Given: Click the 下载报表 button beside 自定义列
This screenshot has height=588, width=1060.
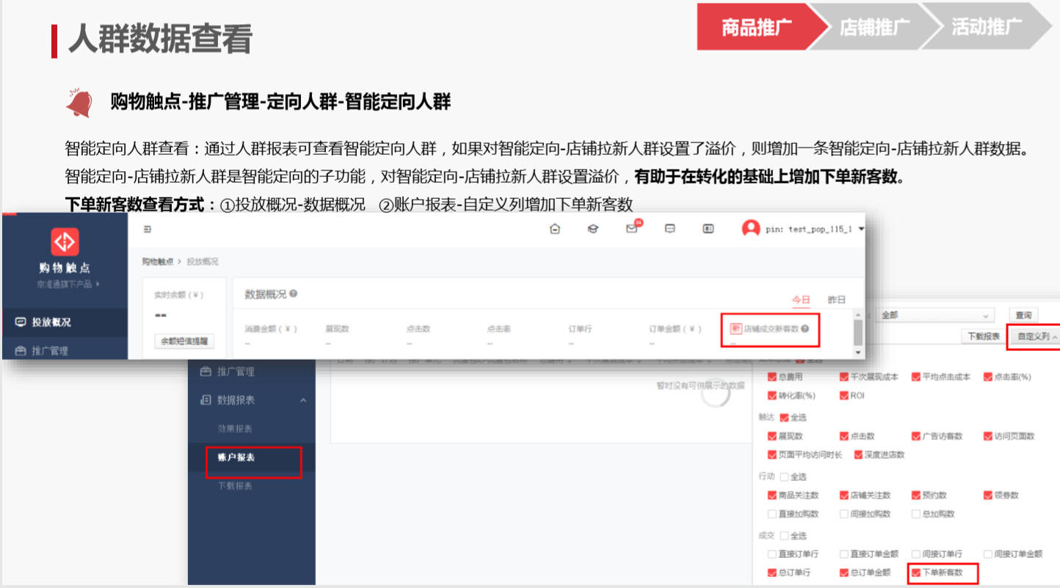Looking at the screenshot, I should click(983, 336).
